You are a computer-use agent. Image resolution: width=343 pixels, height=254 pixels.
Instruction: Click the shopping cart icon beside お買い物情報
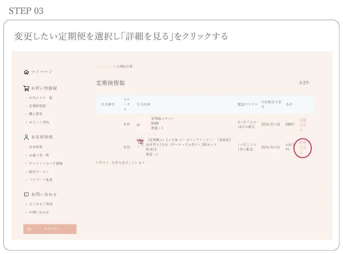[x=27, y=88]
